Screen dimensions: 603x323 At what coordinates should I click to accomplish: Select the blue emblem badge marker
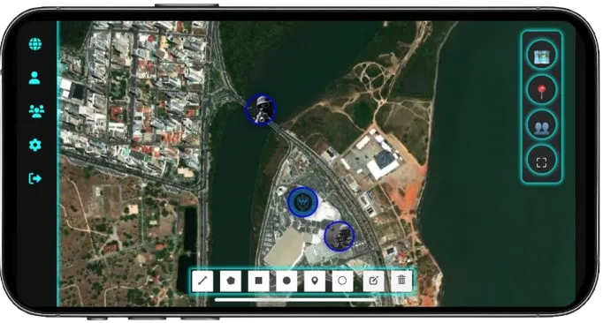pyautogui.click(x=302, y=202)
